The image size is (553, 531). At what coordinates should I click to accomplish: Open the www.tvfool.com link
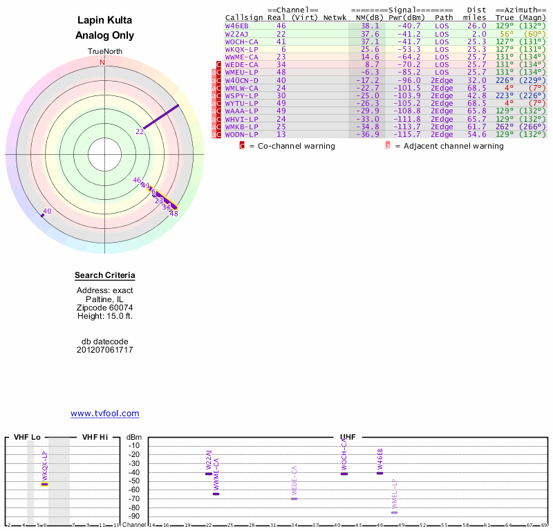[105, 413]
